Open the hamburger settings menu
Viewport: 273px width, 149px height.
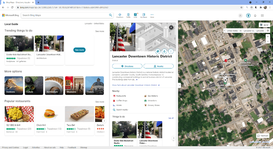coord(262,15)
